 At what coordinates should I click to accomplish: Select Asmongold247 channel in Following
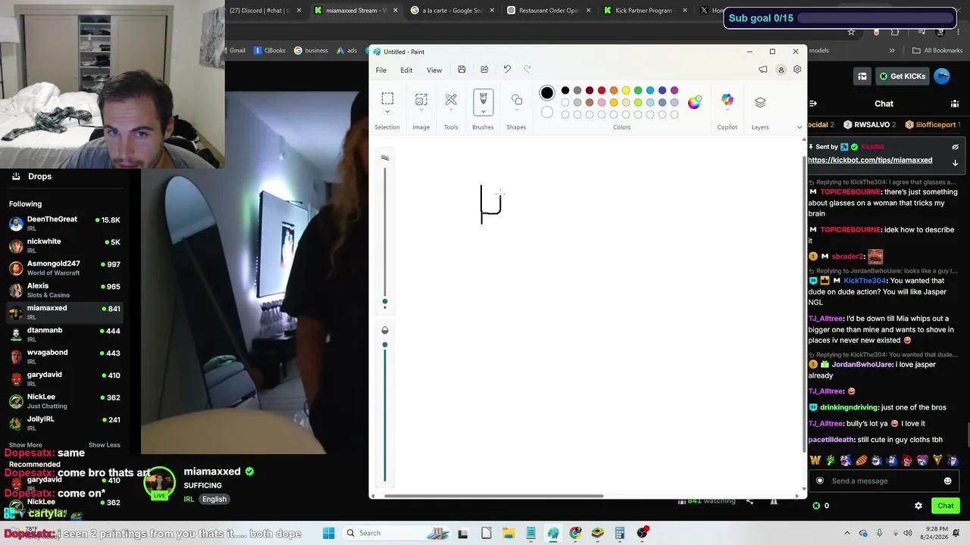(x=64, y=268)
